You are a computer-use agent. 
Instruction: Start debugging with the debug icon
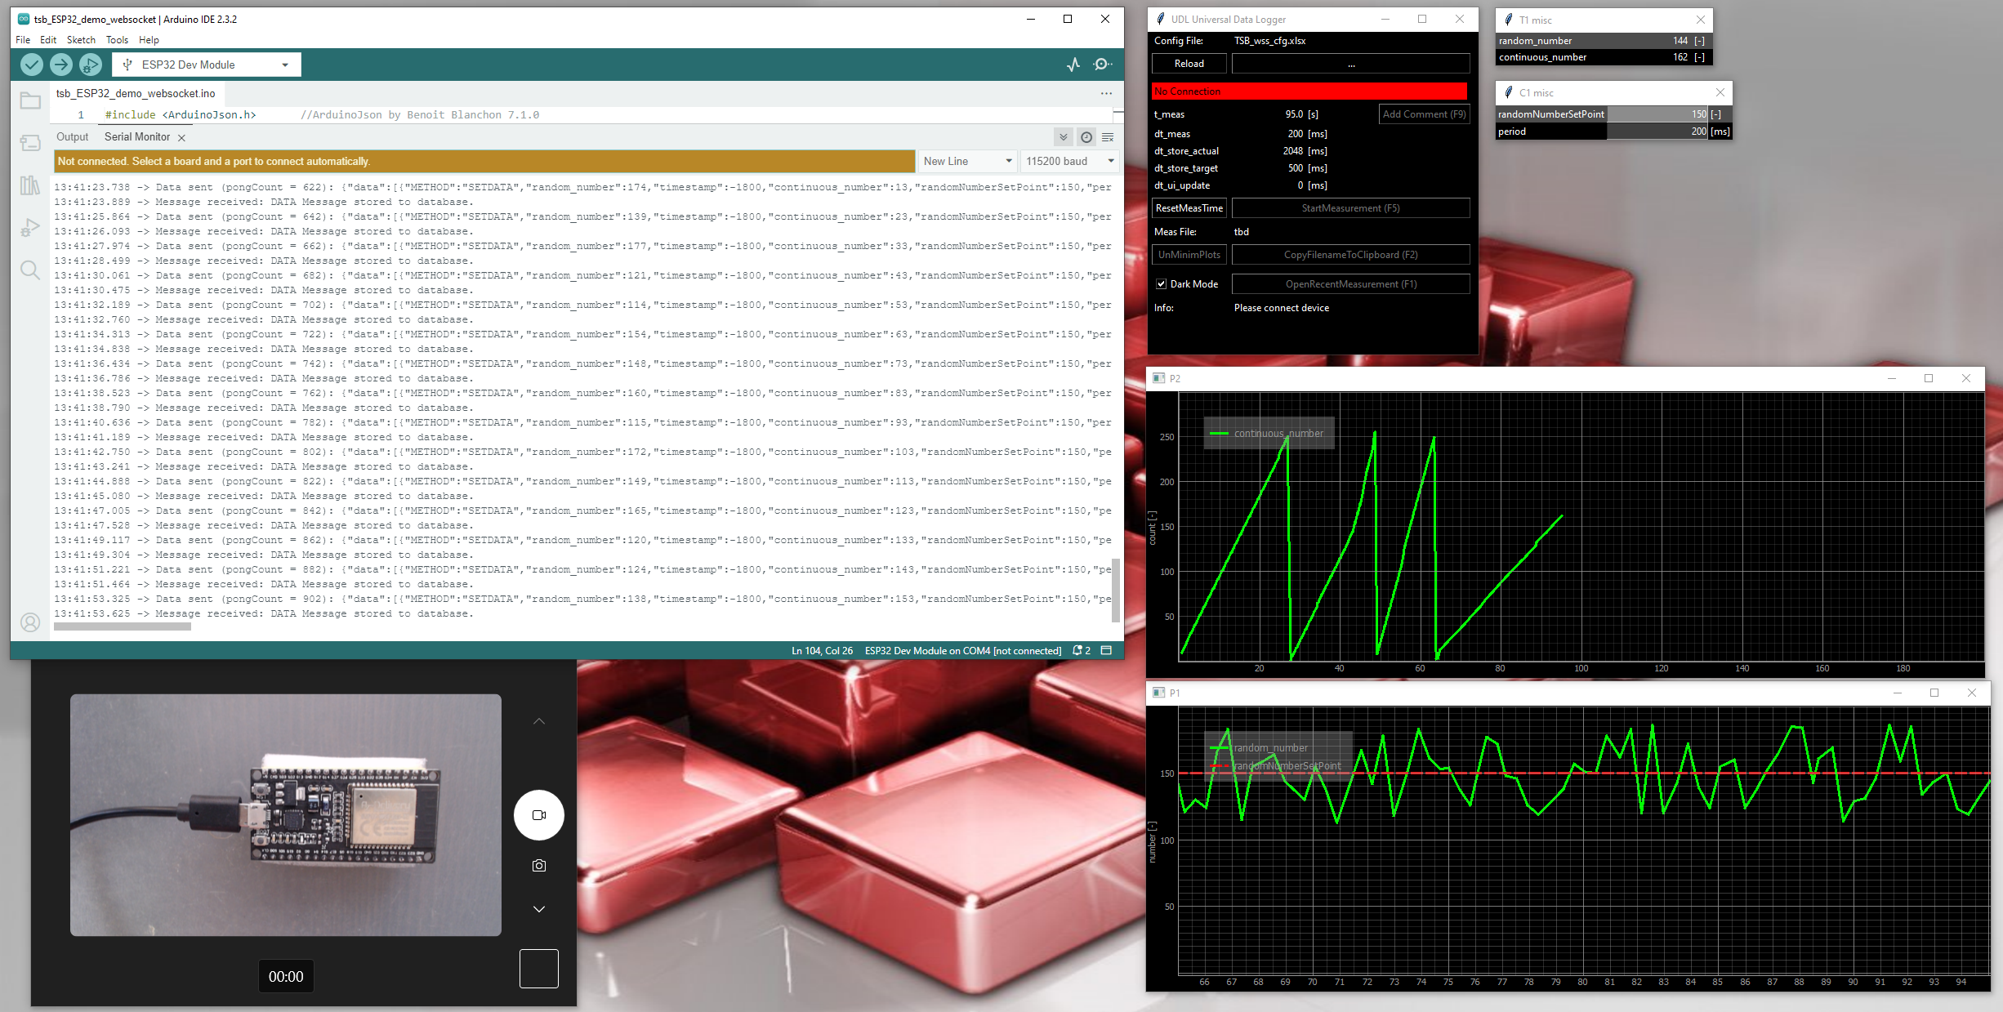tap(91, 65)
